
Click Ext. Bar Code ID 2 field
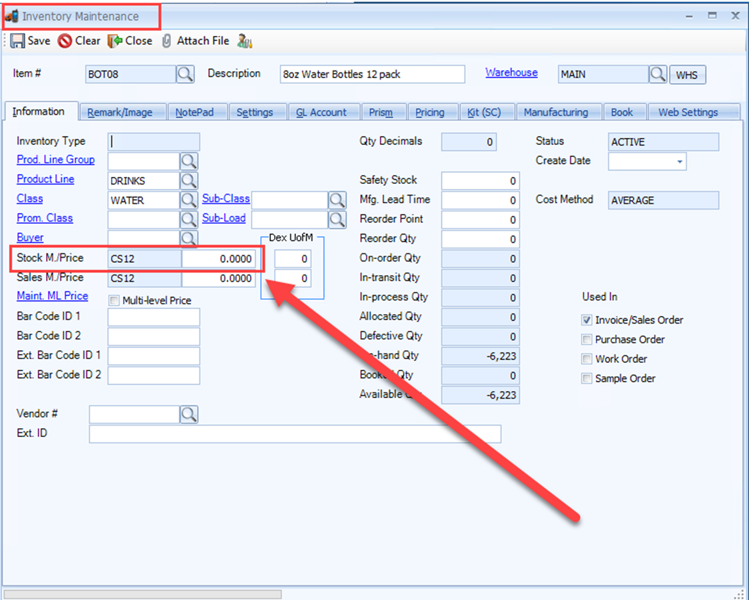click(154, 376)
